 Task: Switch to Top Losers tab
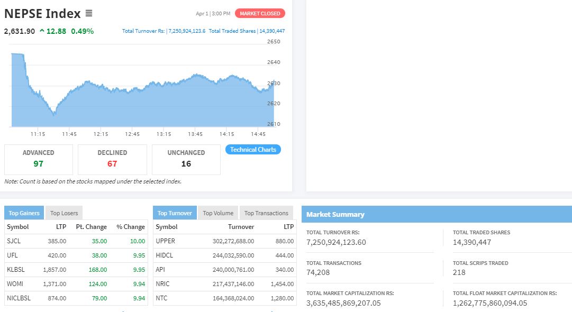pyautogui.click(x=64, y=213)
